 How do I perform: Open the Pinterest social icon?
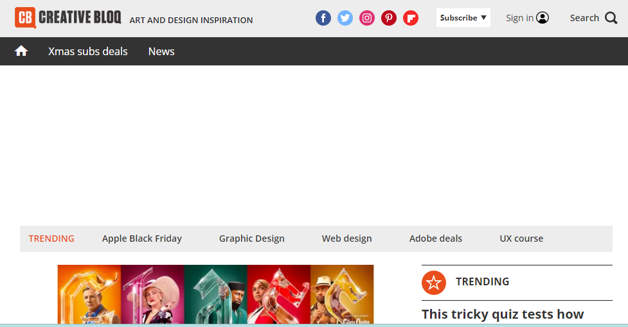tap(388, 18)
